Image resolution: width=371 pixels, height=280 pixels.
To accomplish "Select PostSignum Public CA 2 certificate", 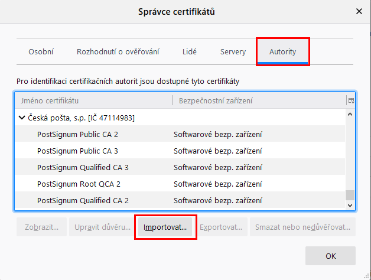I will 77,134.
